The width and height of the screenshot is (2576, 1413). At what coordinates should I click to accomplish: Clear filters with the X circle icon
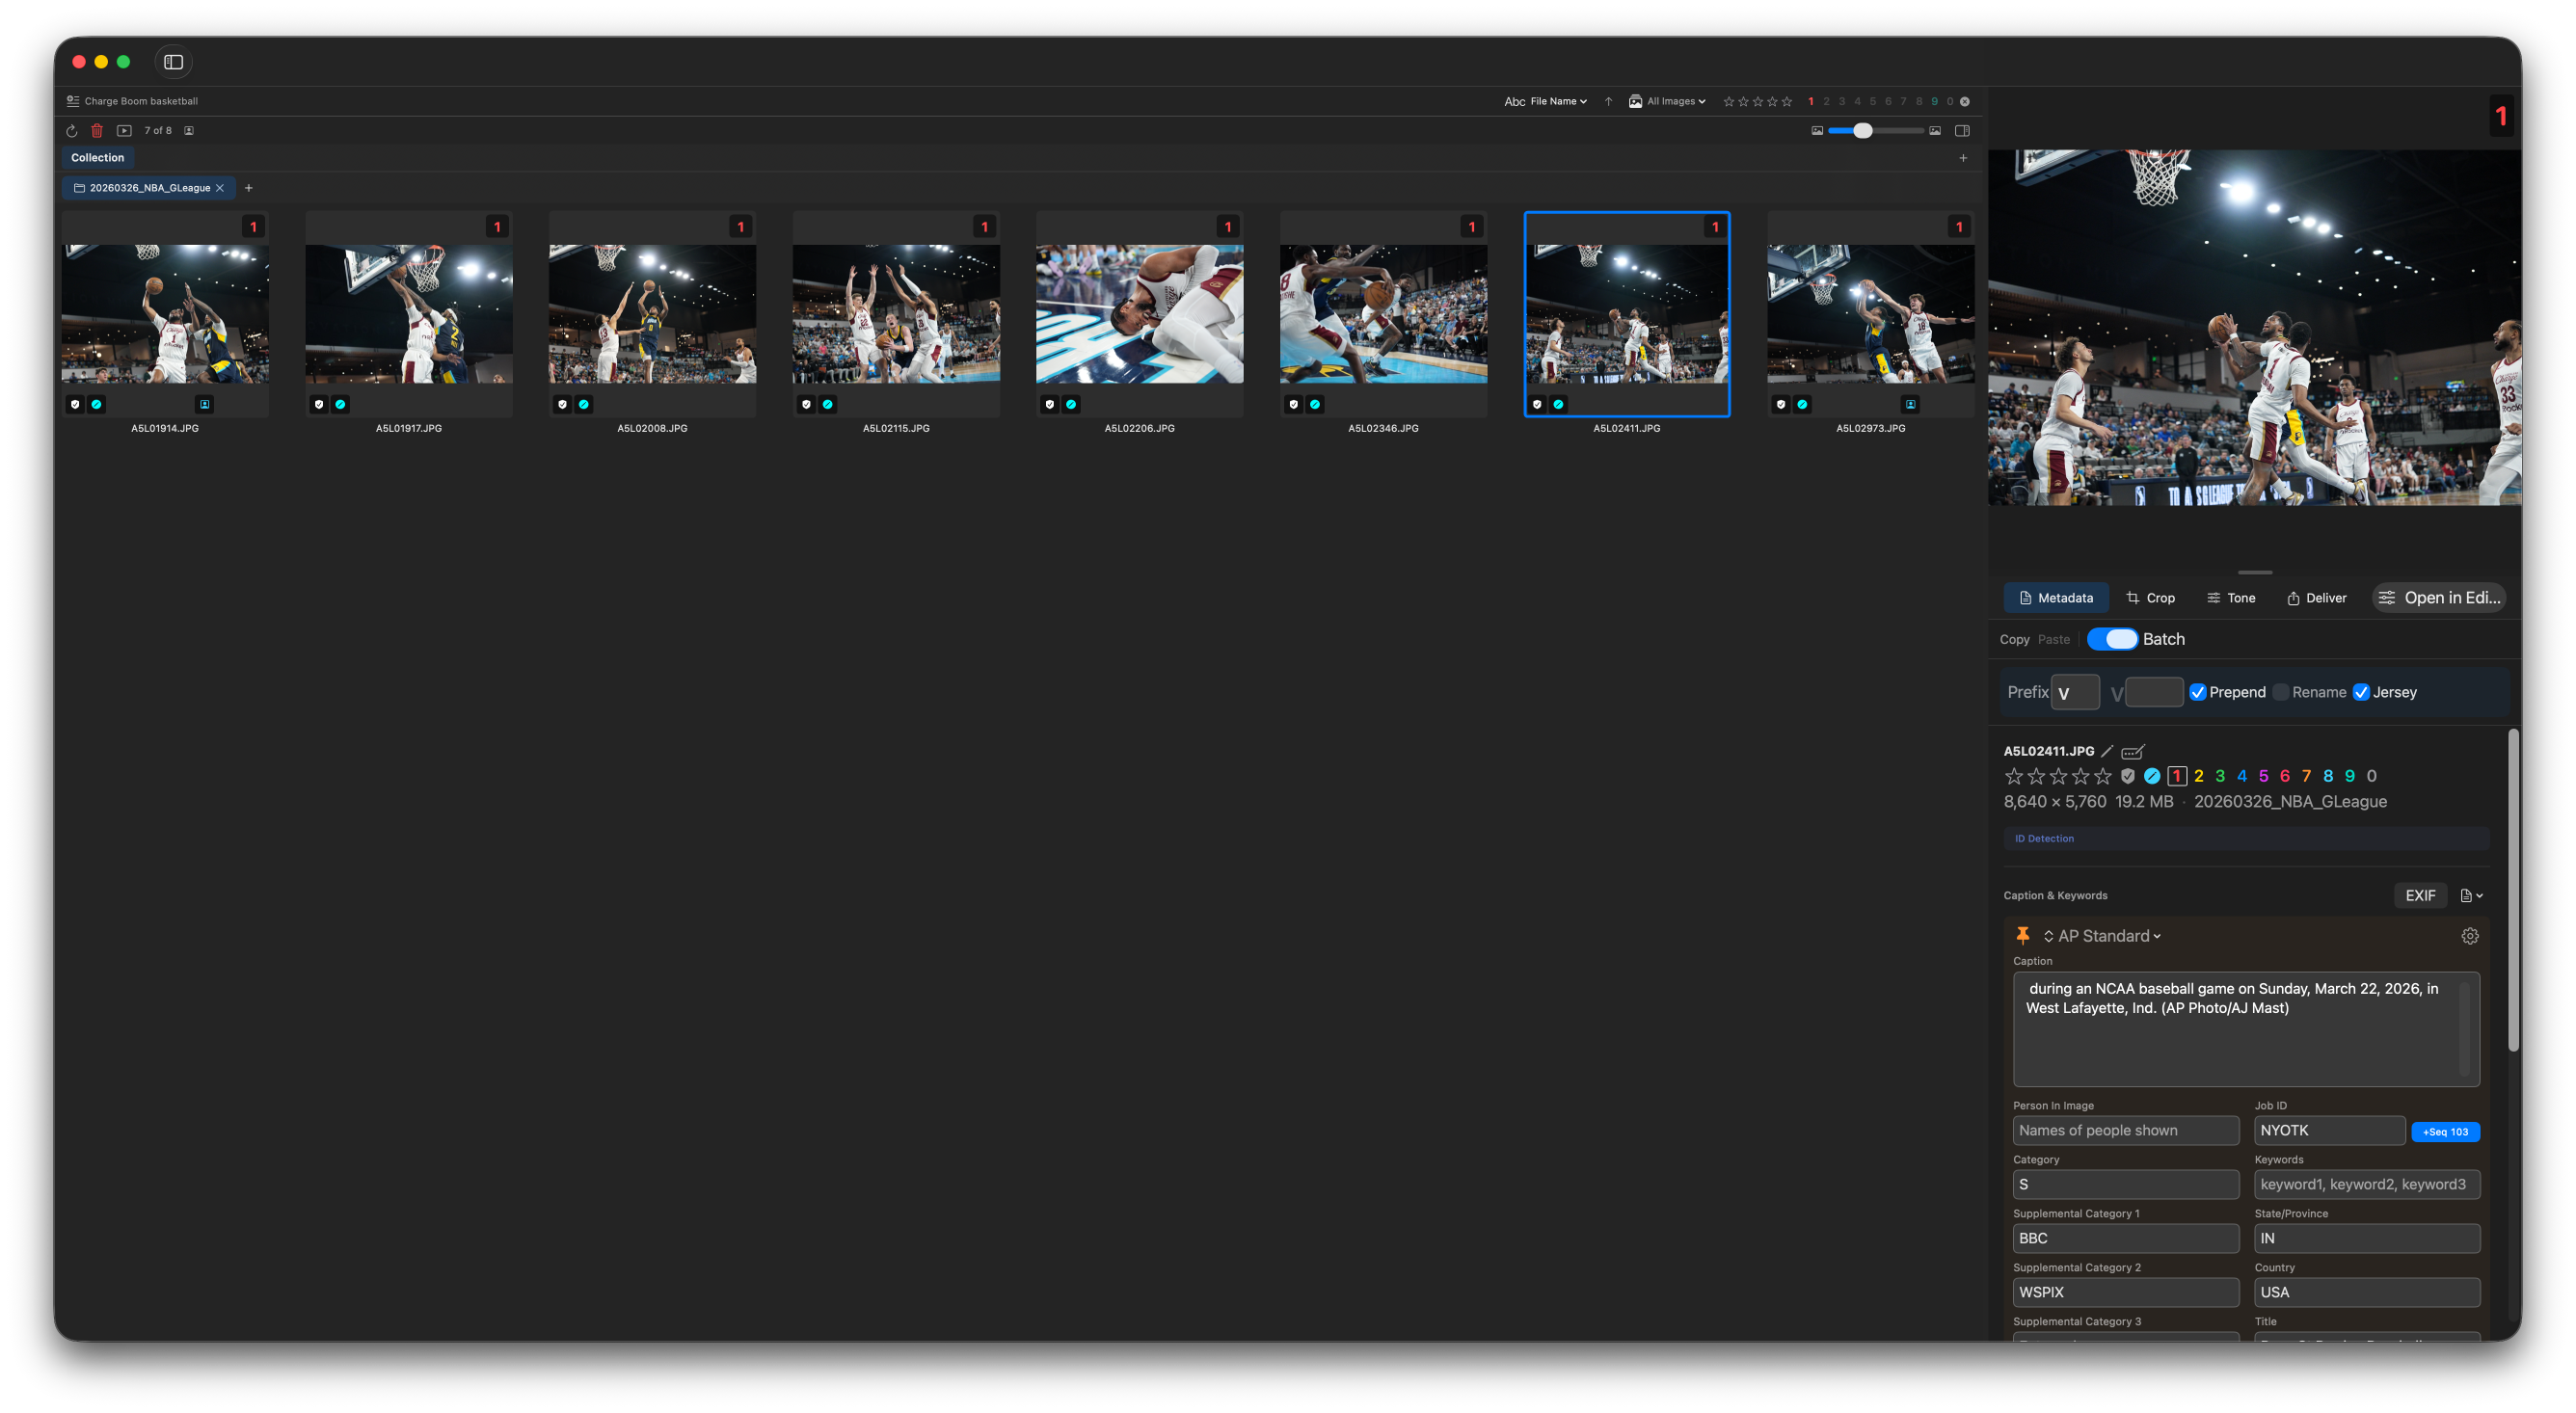(1965, 101)
